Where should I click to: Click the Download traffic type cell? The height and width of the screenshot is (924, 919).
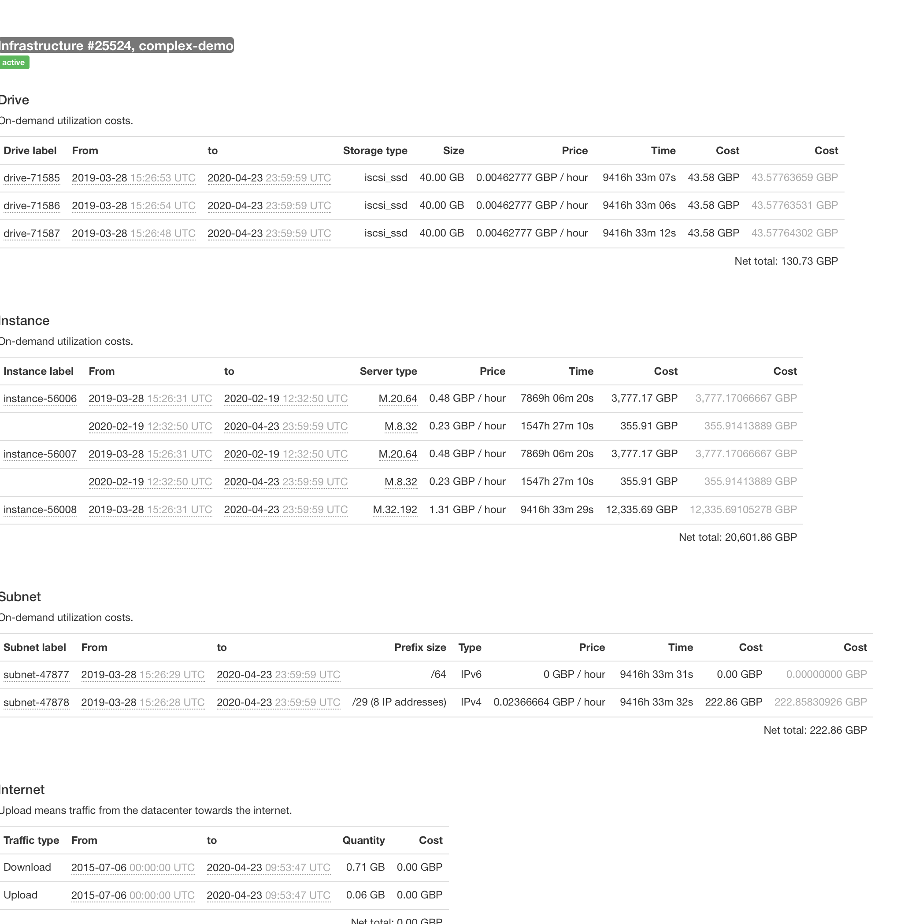pyautogui.click(x=27, y=867)
